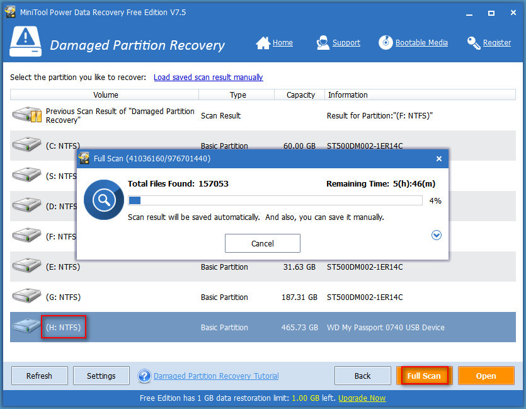Select the D: NTFS drive icon
This screenshot has width=526, height=409.
pos(26,205)
